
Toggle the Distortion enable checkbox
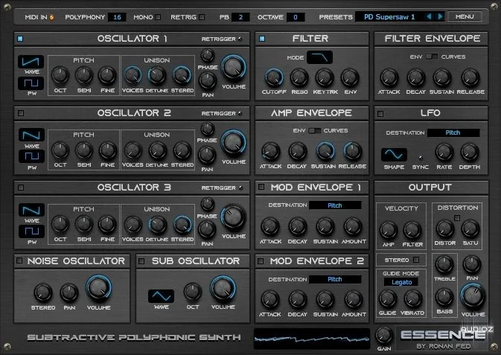pyautogui.click(x=457, y=218)
